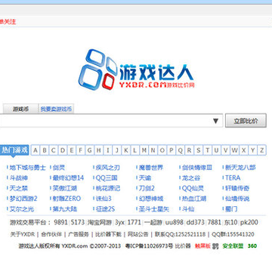Image resolution: width=272 pixels, height=272 pixels.
Task: Select the 热门游戏 filter tab
Action: point(14,150)
